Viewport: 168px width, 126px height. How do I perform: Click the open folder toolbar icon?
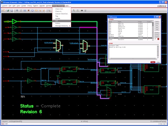pos(4,10)
